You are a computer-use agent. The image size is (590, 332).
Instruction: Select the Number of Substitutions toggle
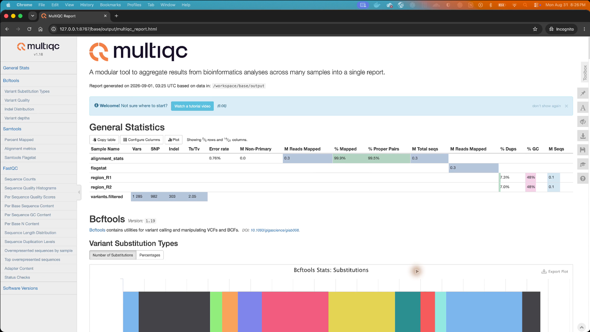pyautogui.click(x=113, y=255)
